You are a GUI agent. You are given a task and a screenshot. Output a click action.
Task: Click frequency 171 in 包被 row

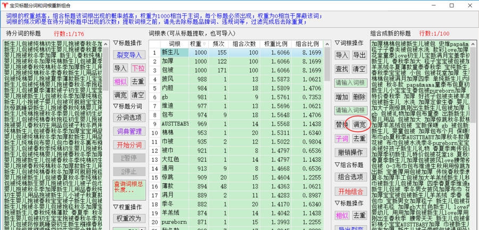pyautogui.click(x=218, y=70)
